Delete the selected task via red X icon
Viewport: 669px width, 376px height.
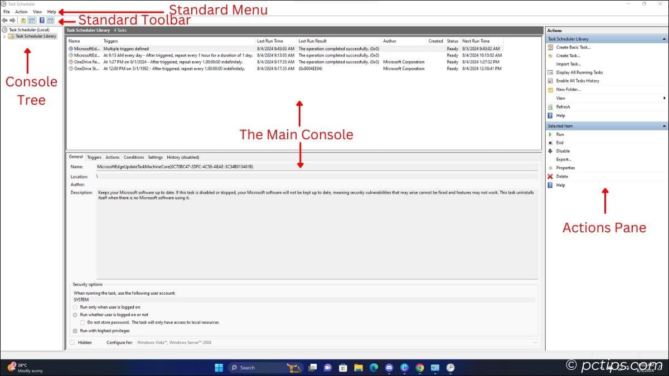(x=549, y=175)
